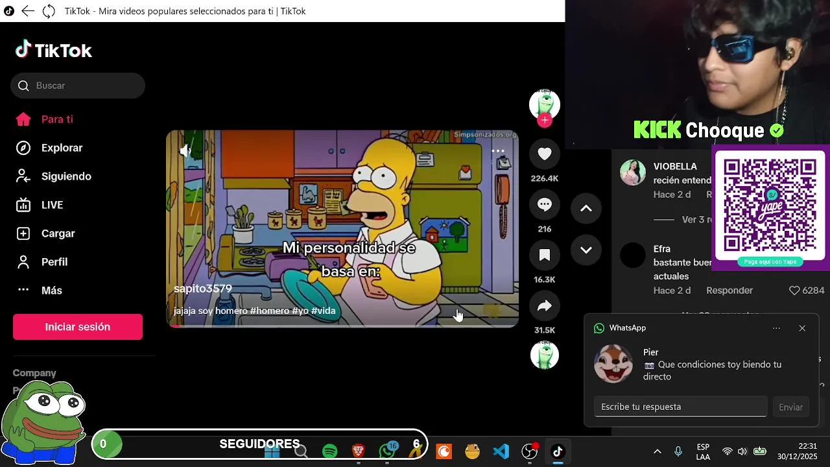This screenshot has height=467, width=830.
Task: Open the WhatsApp notification three-dot options
Action: coord(776,328)
